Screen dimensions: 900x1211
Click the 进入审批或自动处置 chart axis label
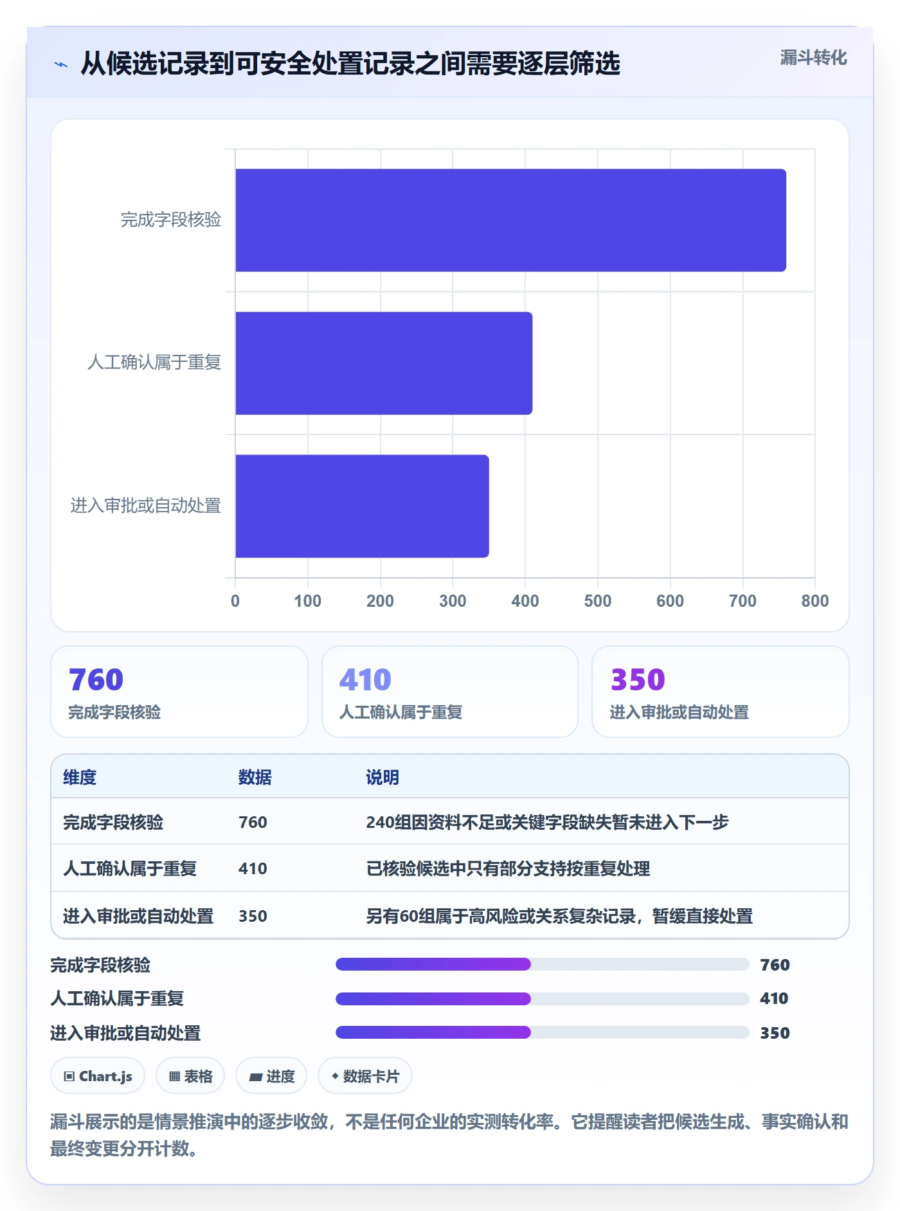point(146,506)
